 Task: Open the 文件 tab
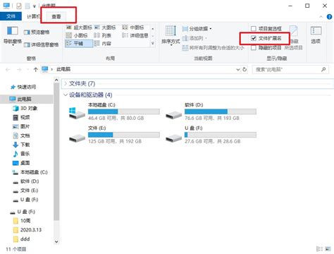coord(11,16)
